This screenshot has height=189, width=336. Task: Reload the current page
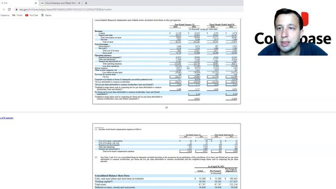[9, 9]
